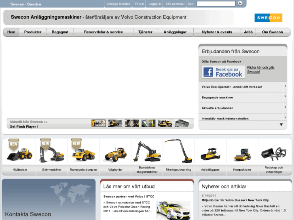Click the Ramstyrda dumprar label

click(x=83, y=170)
